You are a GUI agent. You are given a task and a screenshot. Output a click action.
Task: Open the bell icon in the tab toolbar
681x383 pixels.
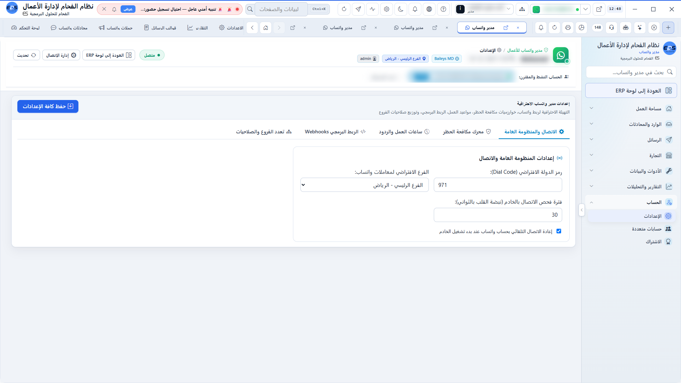541,27
